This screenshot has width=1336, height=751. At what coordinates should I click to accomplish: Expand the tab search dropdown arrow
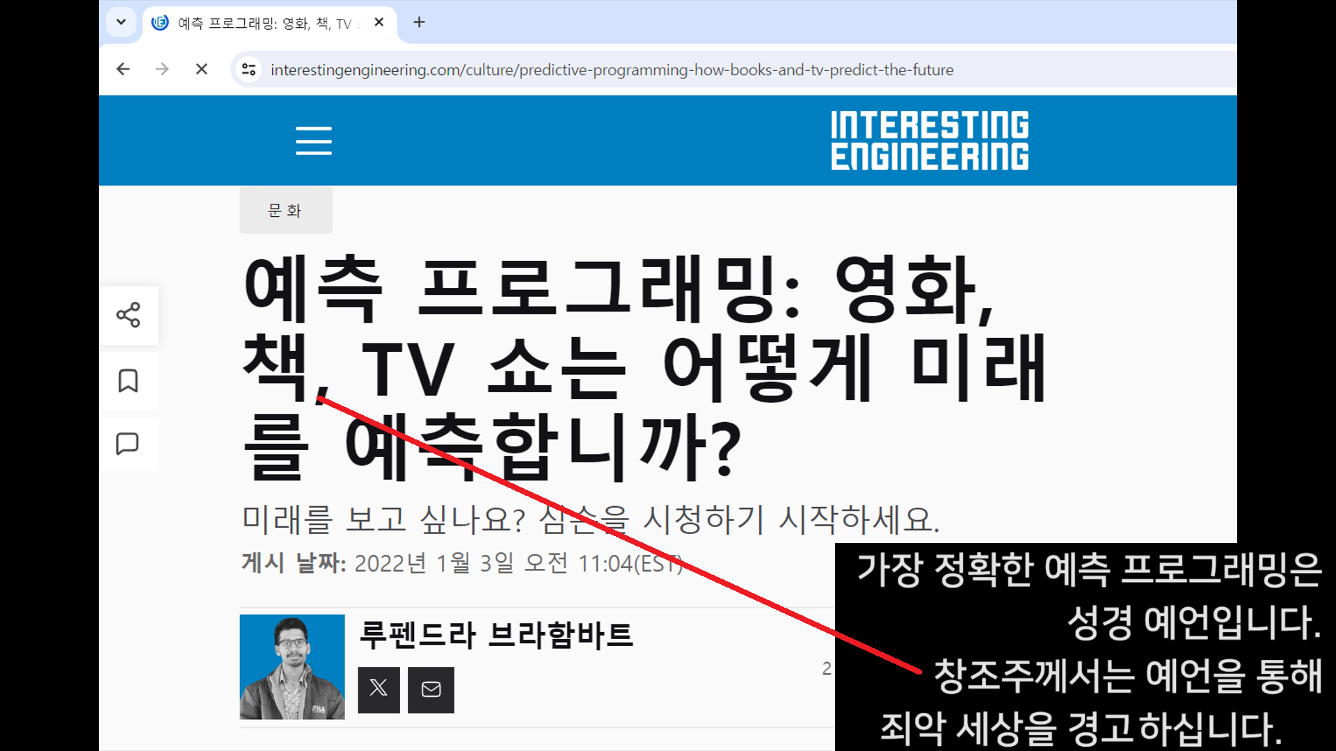pyautogui.click(x=120, y=22)
